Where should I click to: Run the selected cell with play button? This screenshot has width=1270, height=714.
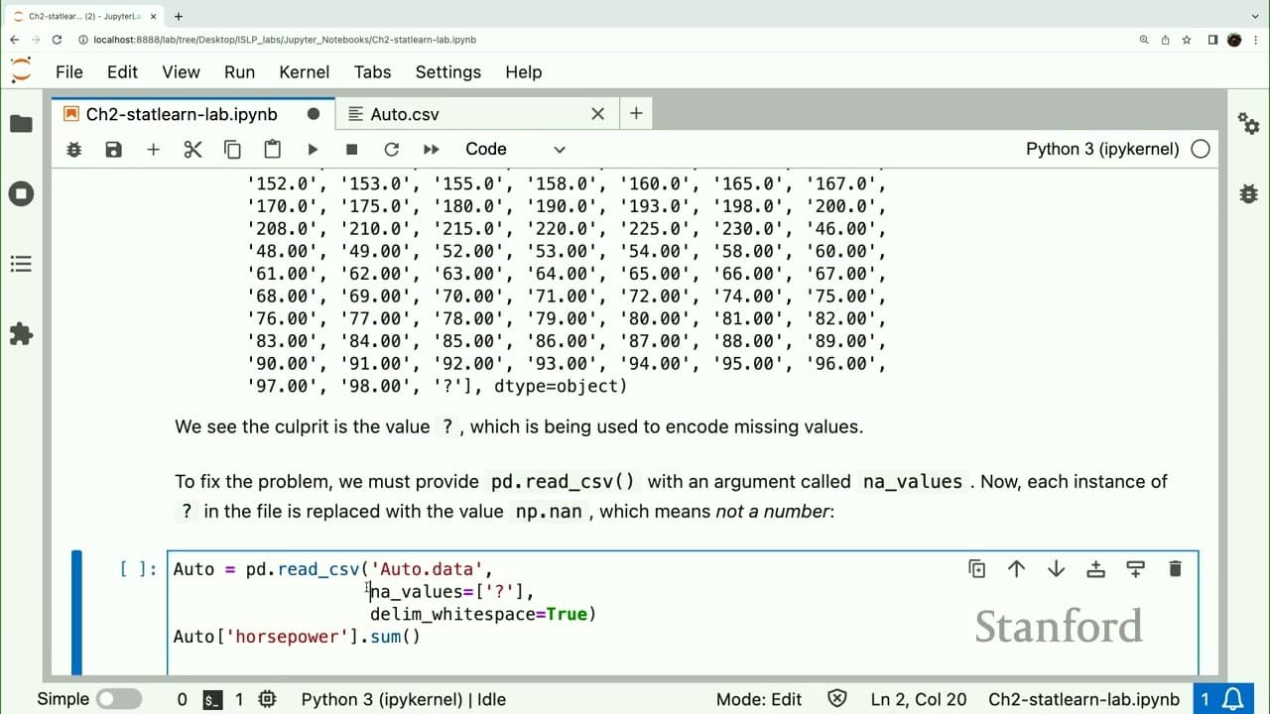(x=313, y=150)
